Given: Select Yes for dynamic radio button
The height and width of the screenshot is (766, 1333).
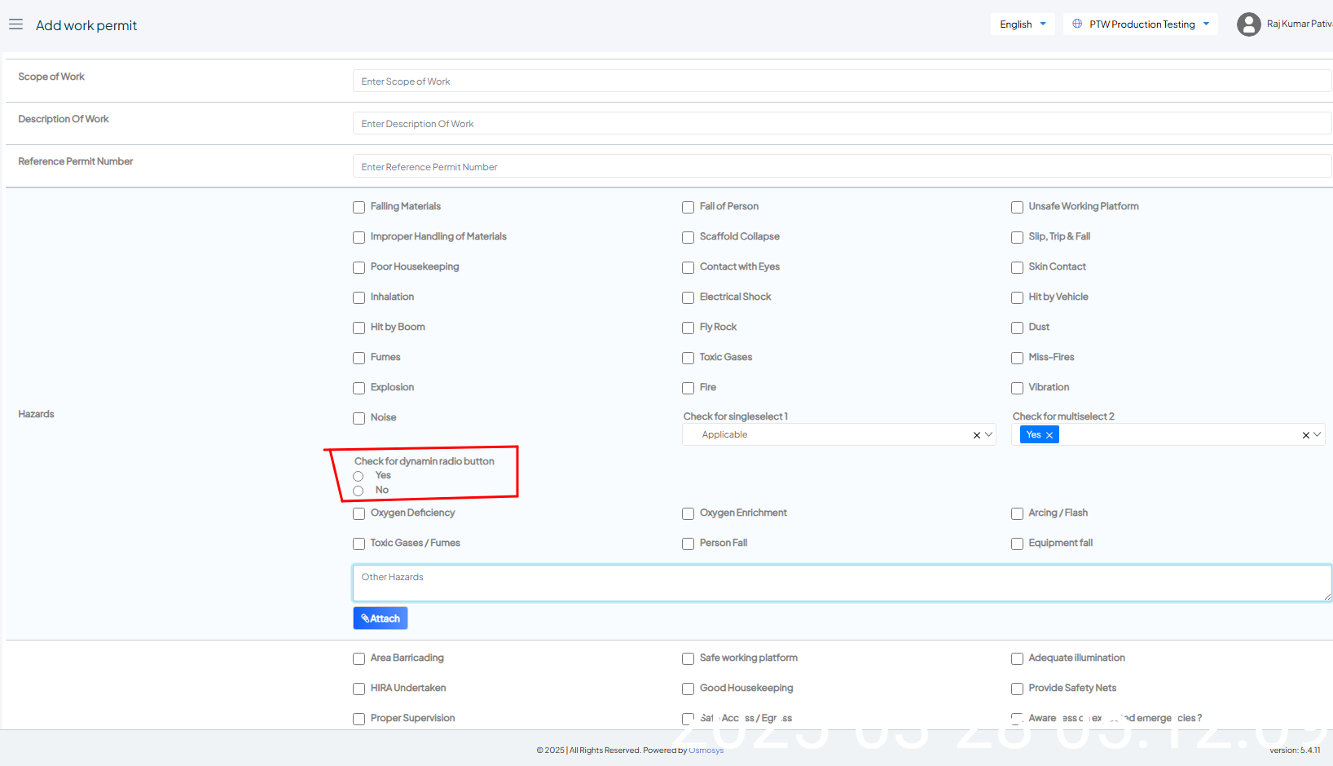Looking at the screenshot, I should click(x=358, y=476).
